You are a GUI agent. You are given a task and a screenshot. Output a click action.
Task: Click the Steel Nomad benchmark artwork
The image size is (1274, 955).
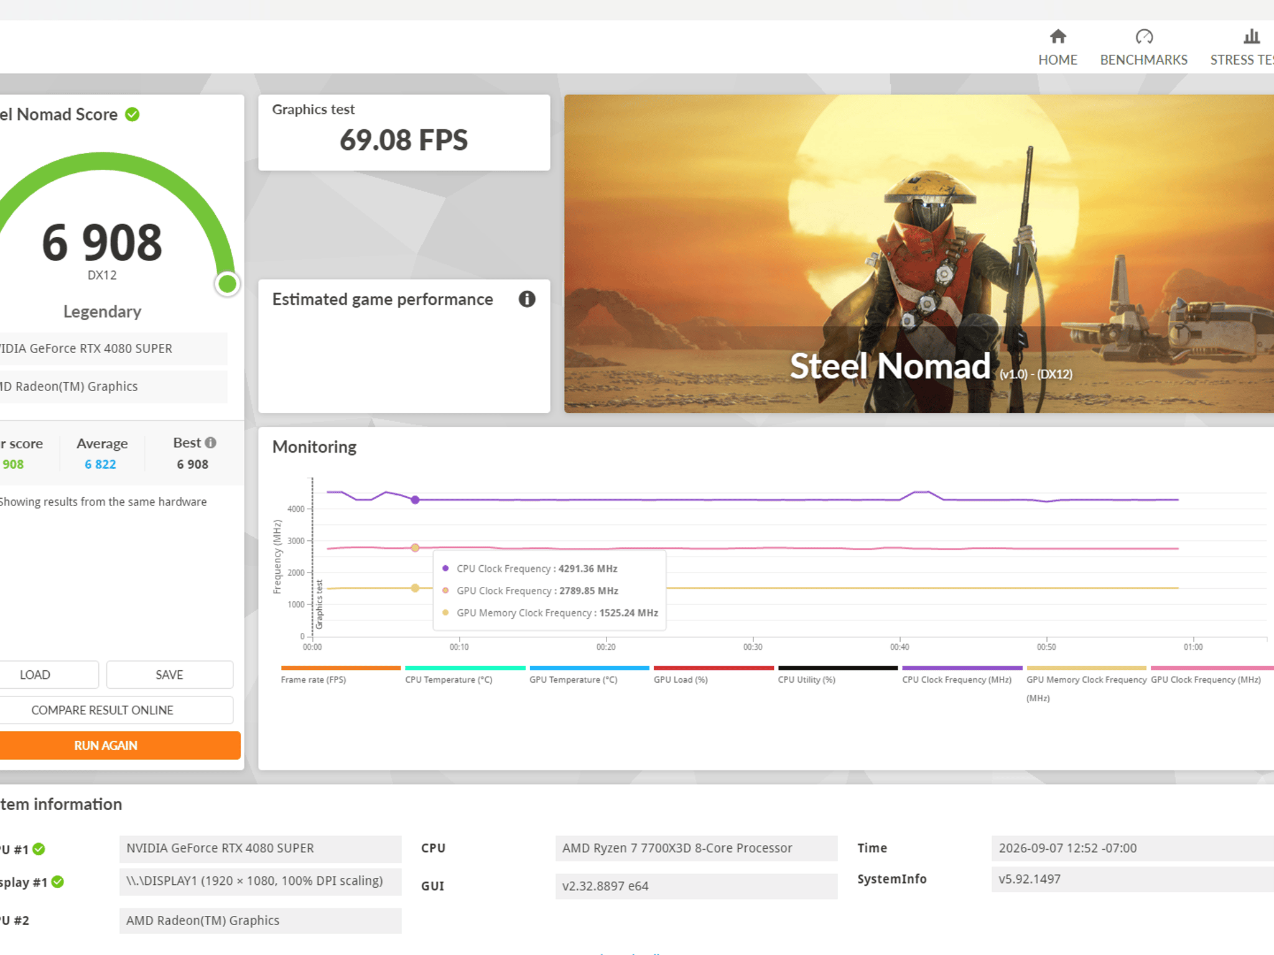point(919,254)
